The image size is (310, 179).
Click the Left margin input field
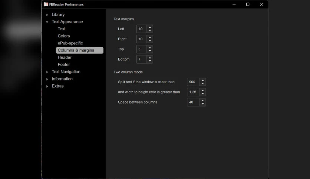[x=142, y=29]
